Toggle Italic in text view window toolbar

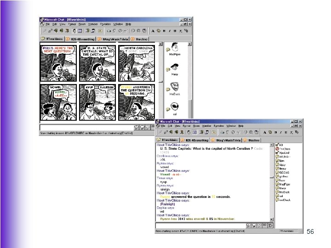[281, 132]
